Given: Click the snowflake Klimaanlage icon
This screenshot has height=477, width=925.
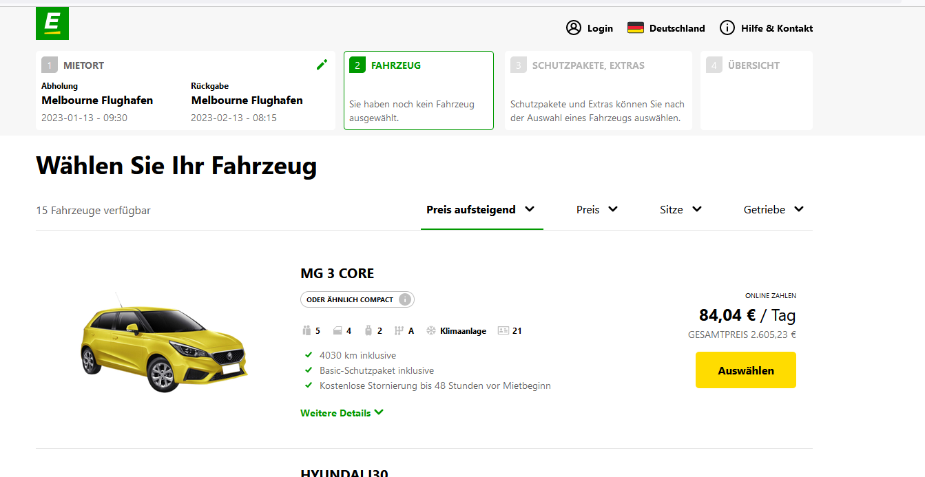Looking at the screenshot, I should [x=431, y=331].
